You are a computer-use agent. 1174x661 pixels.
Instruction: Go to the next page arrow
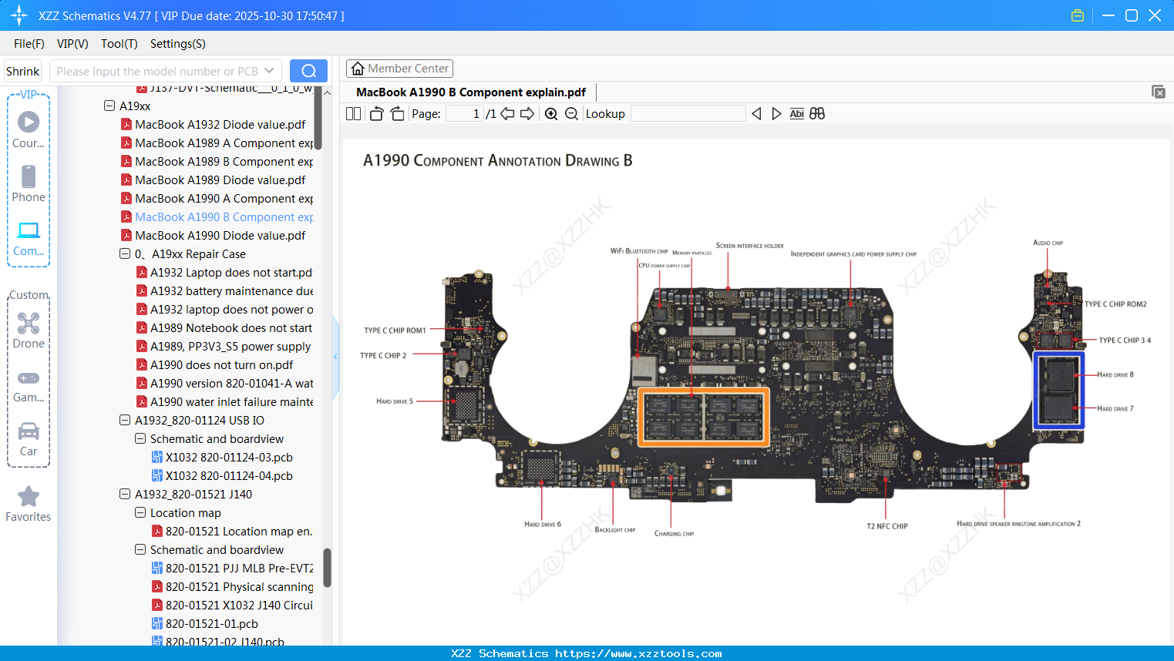527,114
